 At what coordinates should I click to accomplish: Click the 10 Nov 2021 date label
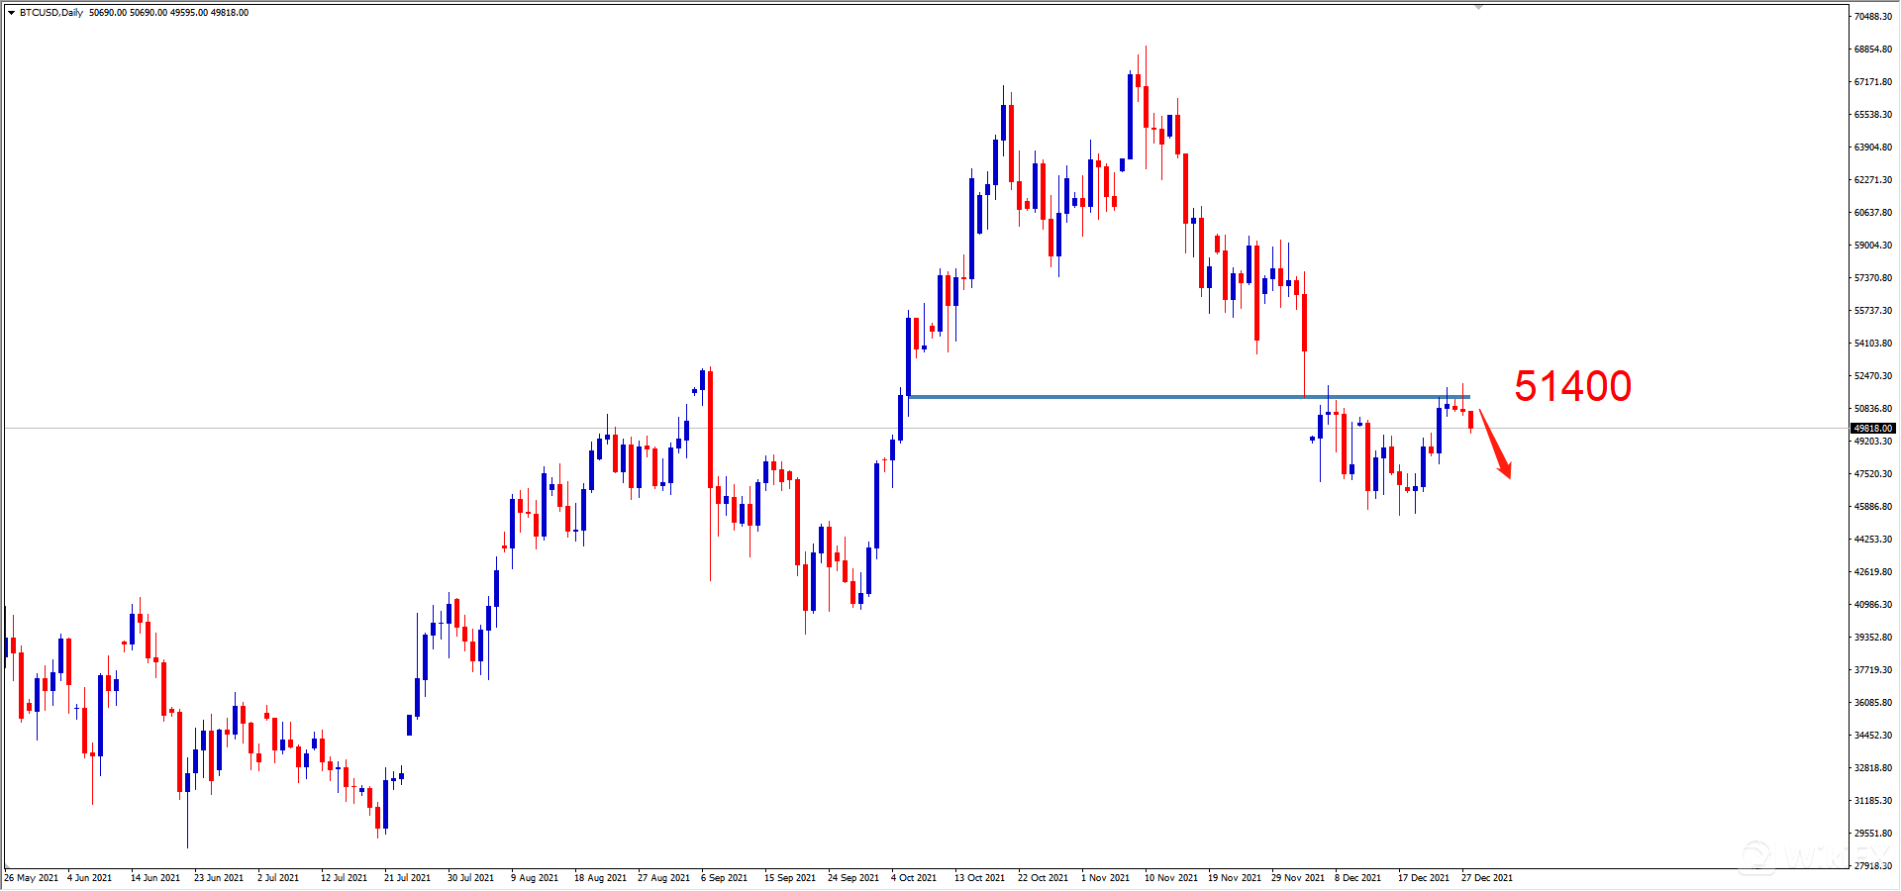tap(1171, 878)
